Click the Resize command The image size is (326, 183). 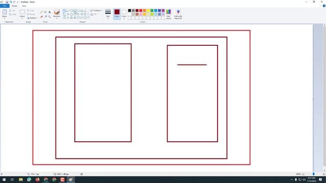point(31,14)
